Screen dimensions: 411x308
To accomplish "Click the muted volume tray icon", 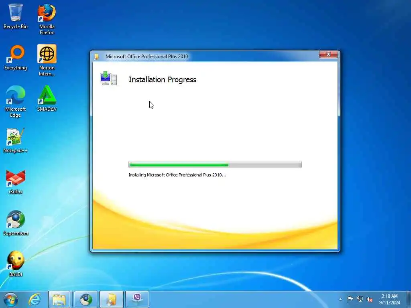I will point(370,299).
